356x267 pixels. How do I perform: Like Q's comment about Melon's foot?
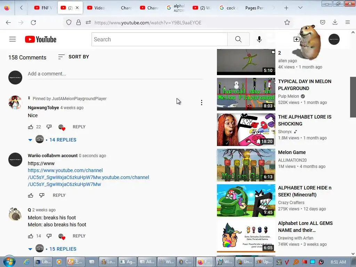pos(31,236)
